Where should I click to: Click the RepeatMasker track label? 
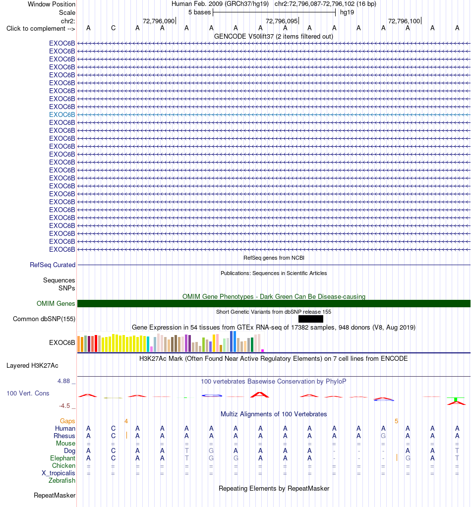pos(55,496)
